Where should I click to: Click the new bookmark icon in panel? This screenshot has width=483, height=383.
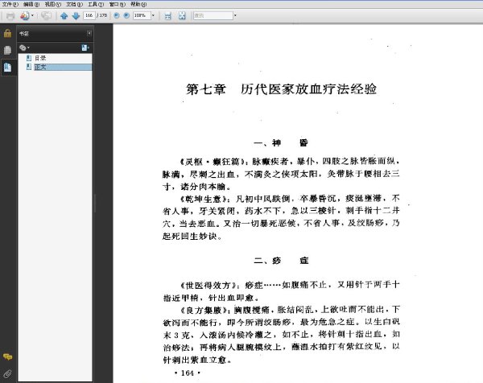tap(85, 47)
